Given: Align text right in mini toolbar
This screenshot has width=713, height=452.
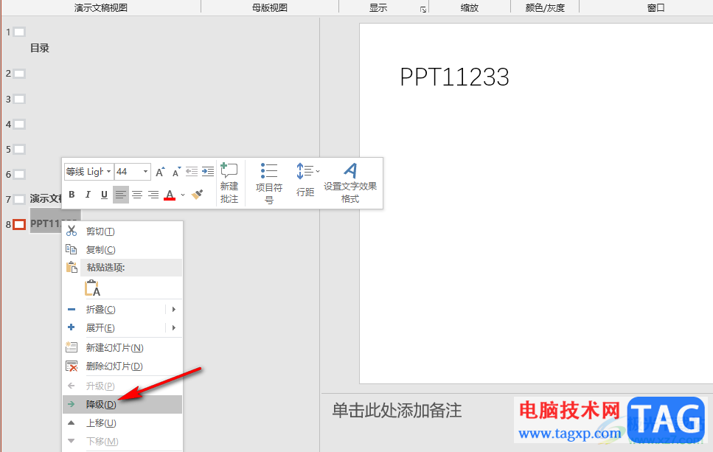Looking at the screenshot, I should 153,195.
